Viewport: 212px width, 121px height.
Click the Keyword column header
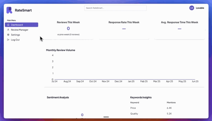135,102
